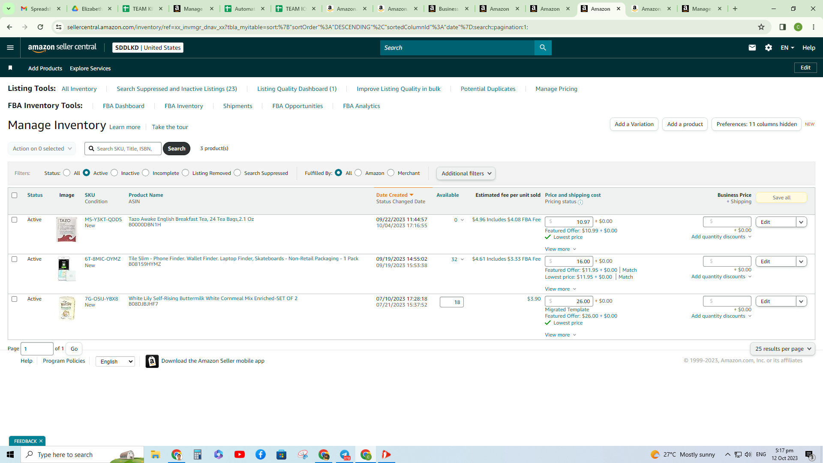This screenshot has width=823, height=463.
Task: Select the Listing Removed status filter
Action: pos(186,173)
